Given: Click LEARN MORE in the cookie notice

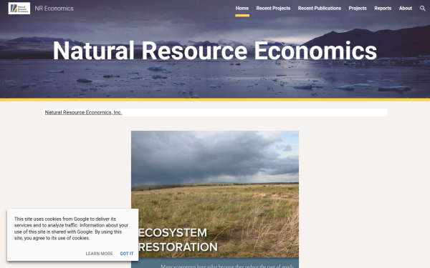Looking at the screenshot, I should 99,254.
